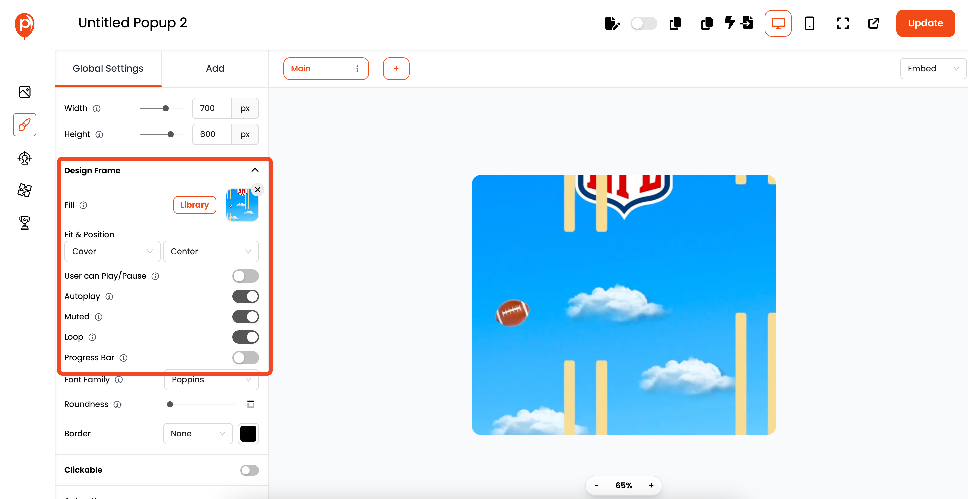Click the lightning bolt icon

point(730,22)
